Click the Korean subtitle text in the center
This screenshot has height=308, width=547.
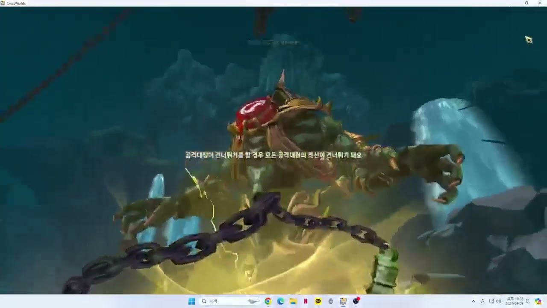click(x=273, y=155)
